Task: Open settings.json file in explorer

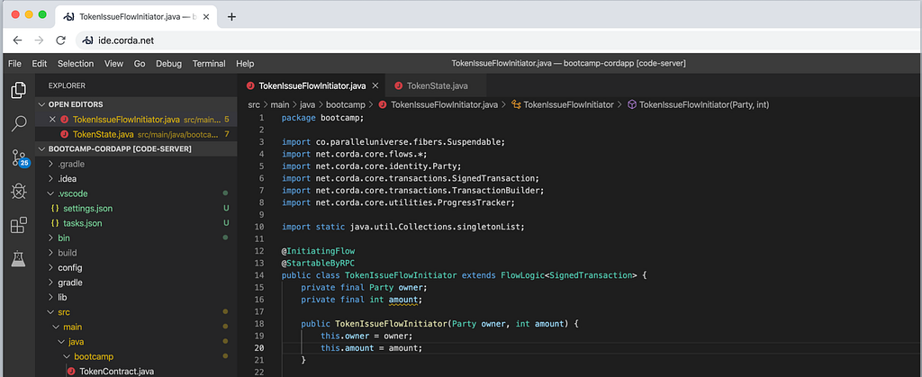Action: point(88,208)
